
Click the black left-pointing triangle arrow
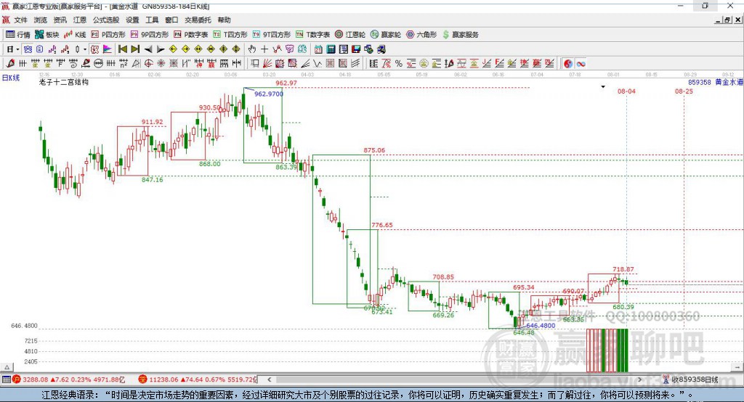pyautogui.click(x=148, y=49)
